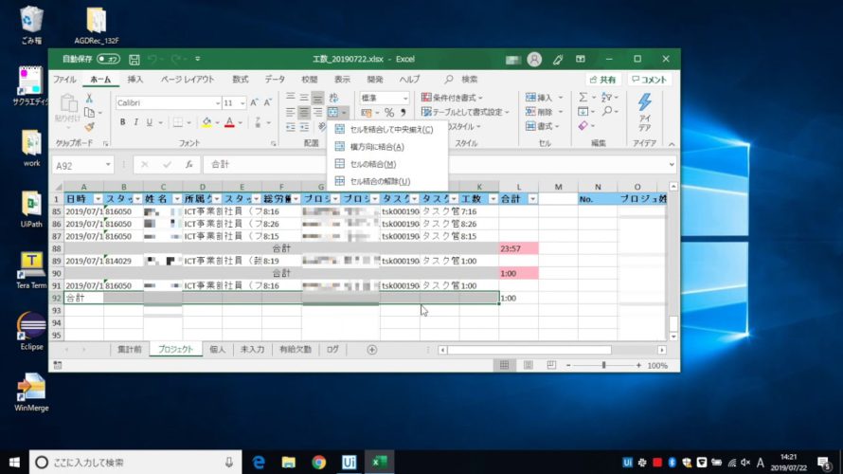The width and height of the screenshot is (843, 474).
Task: Switch to page break preview icon
Action: [551, 365]
